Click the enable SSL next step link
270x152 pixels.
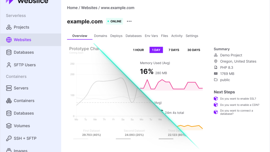tap(238, 99)
